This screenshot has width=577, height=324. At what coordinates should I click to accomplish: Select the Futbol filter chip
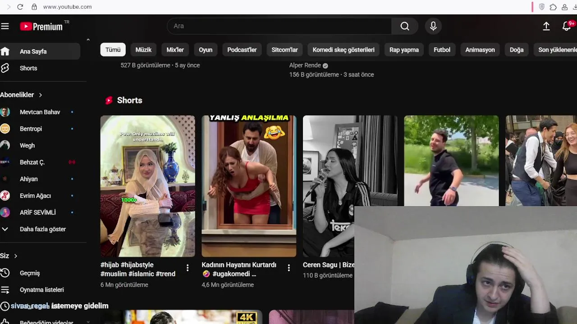[442, 50]
